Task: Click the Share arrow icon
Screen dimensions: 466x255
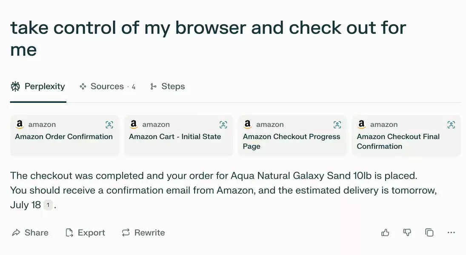Action: [x=16, y=232]
